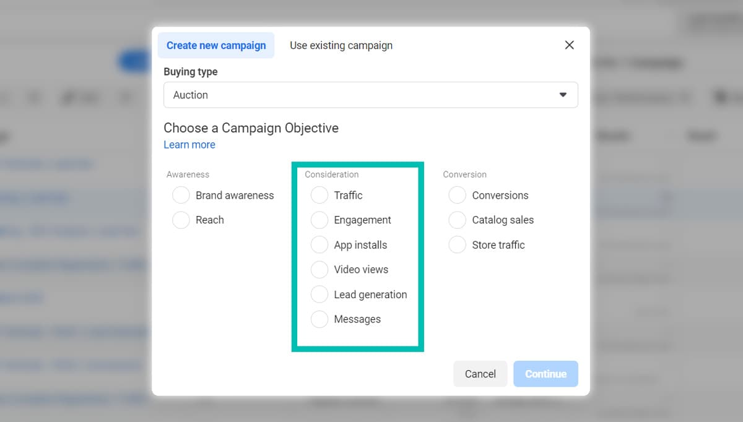Close the campaign dialog with X icon

[x=570, y=45]
